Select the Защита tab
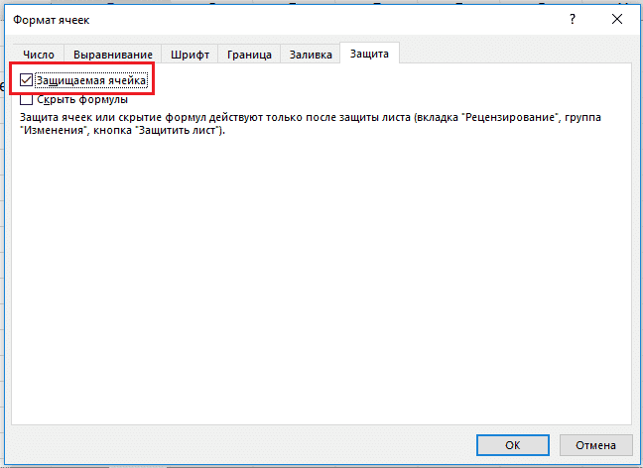643x468 pixels. point(369,54)
